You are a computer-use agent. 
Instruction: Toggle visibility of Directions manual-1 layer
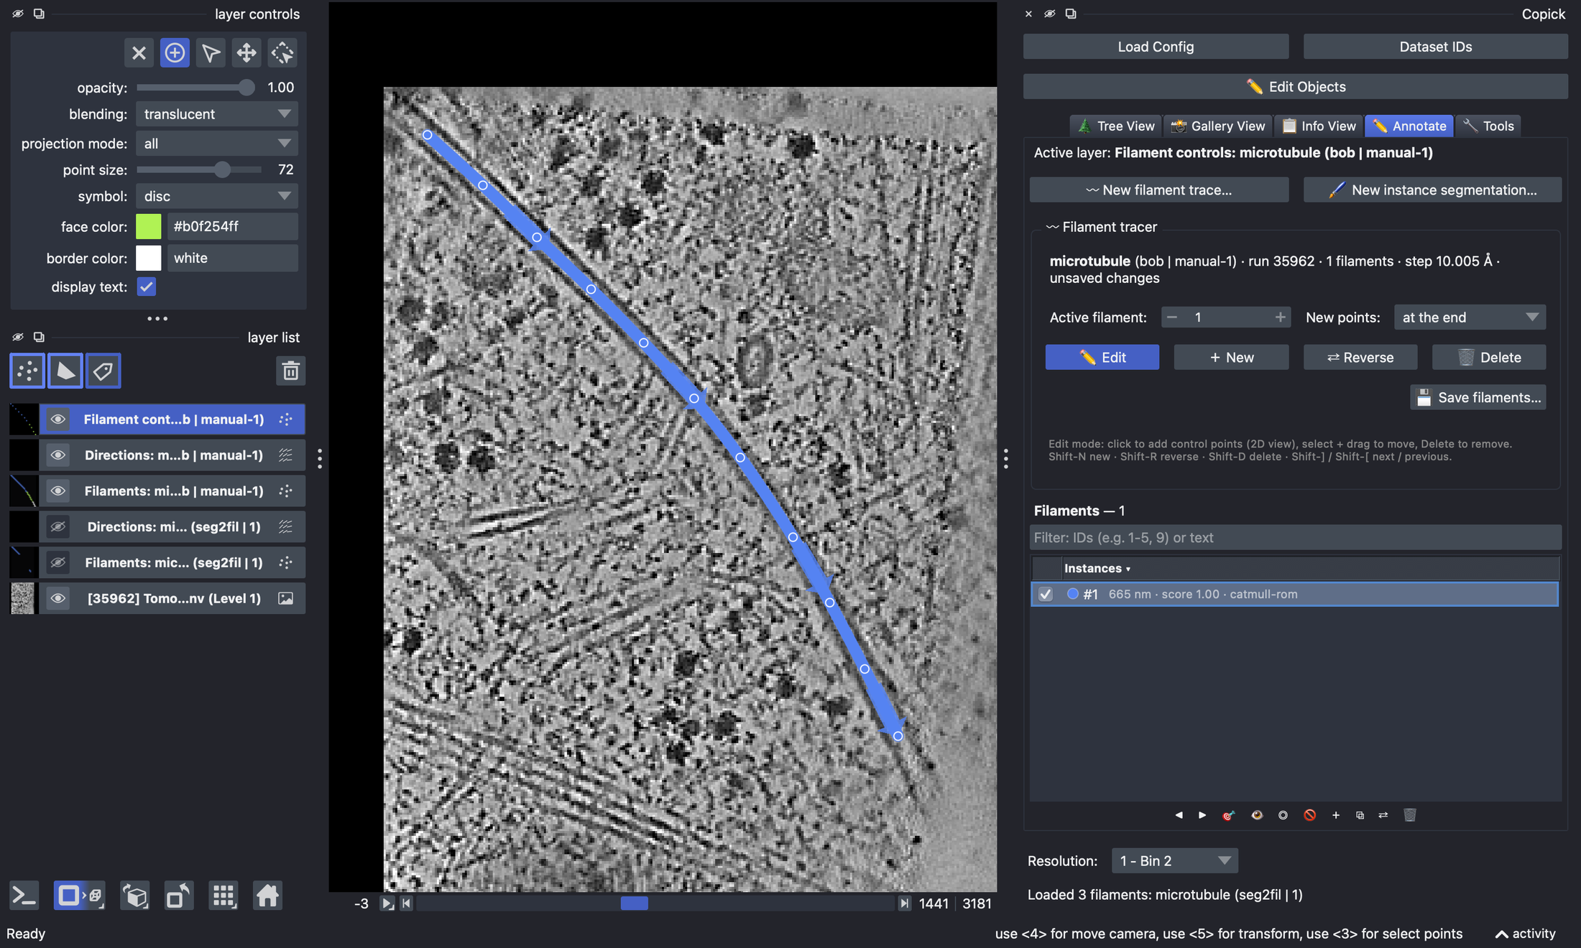tap(58, 455)
